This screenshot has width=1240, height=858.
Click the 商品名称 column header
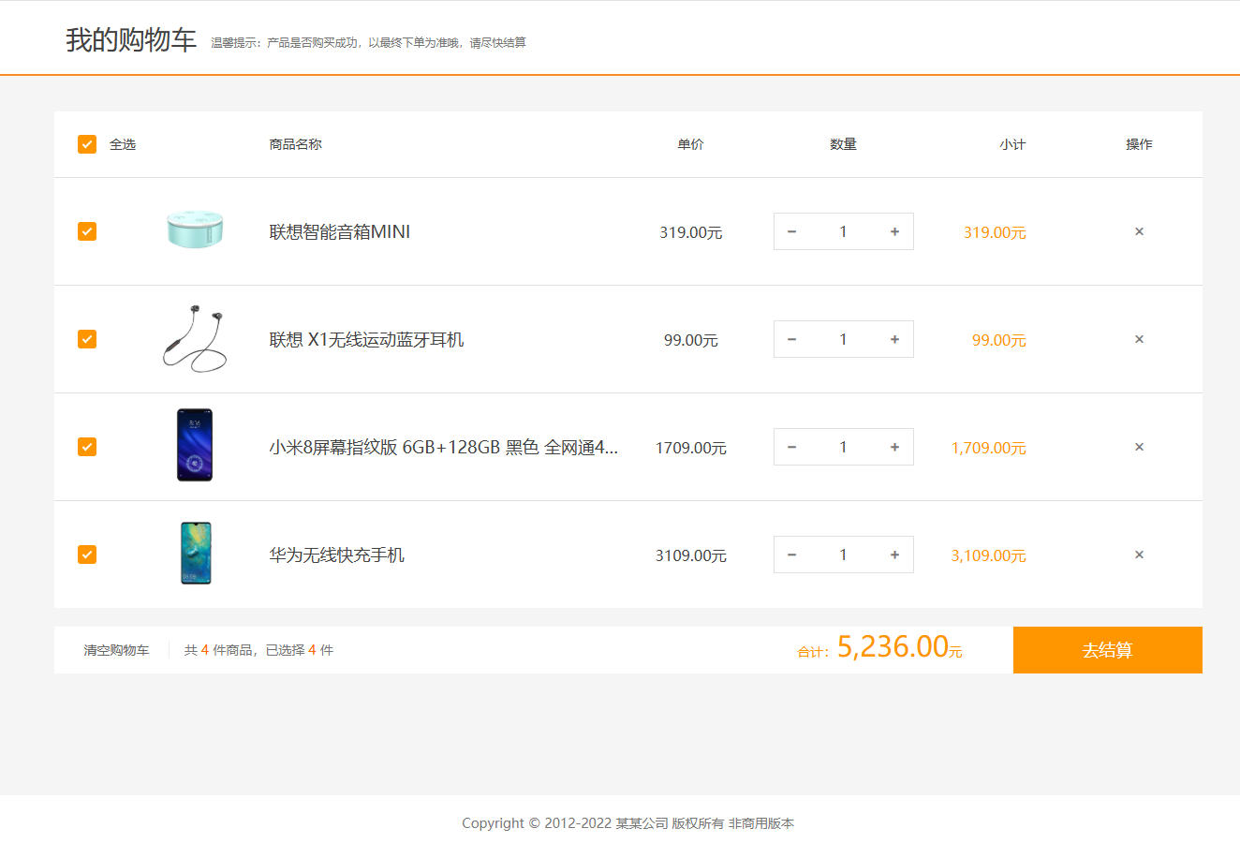pyautogui.click(x=295, y=144)
